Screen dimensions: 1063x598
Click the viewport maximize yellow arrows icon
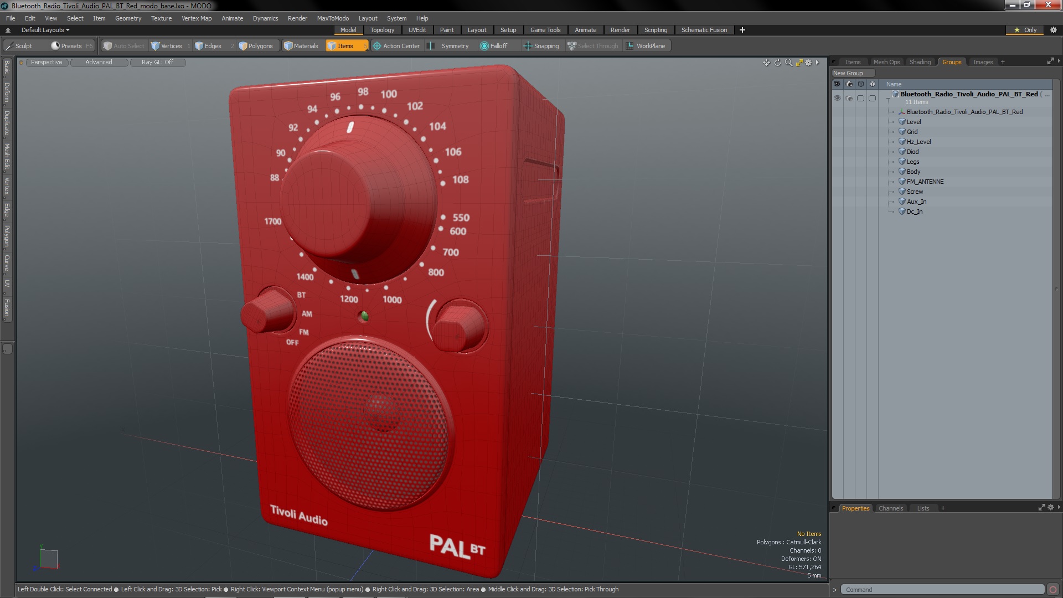pos(799,63)
